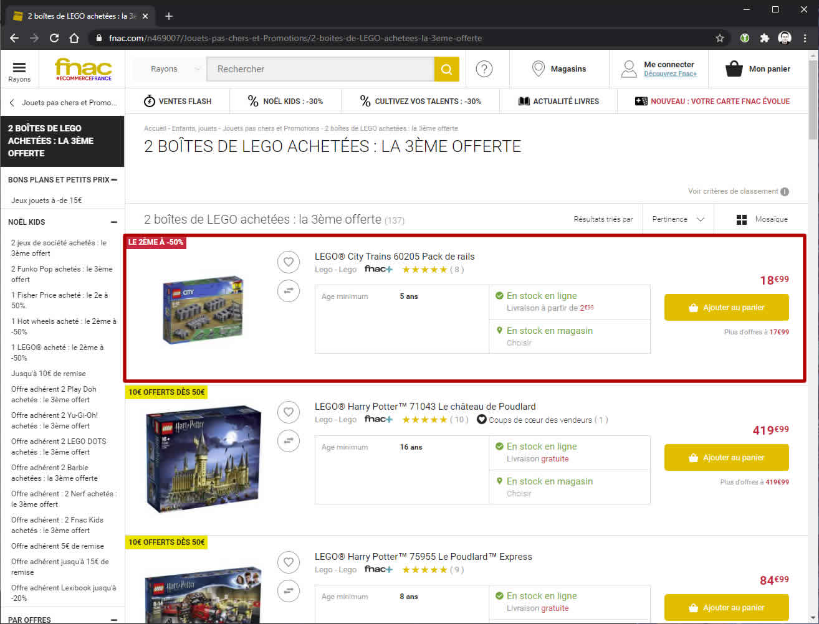Click the Ventes Flash stopwatch icon
The height and width of the screenshot is (624, 819).
pyautogui.click(x=150, y=101)
